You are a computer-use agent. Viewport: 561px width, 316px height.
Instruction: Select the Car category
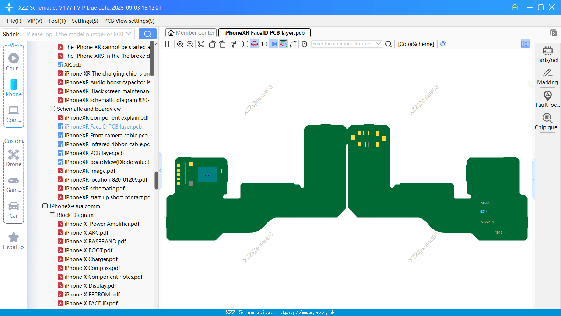[x=14, y=210]
